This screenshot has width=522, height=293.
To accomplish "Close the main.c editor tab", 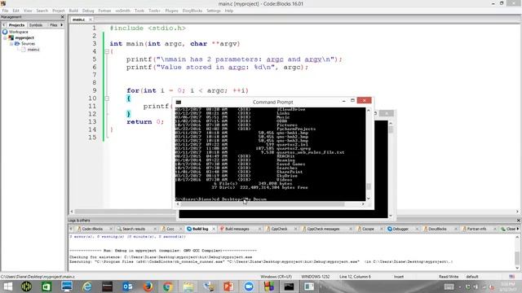I will point(91,20).
